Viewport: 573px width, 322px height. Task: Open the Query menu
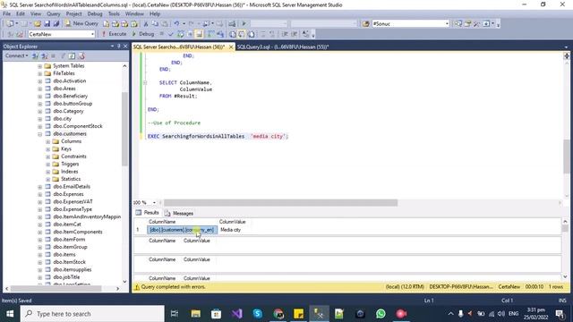[x=54, y=13]
